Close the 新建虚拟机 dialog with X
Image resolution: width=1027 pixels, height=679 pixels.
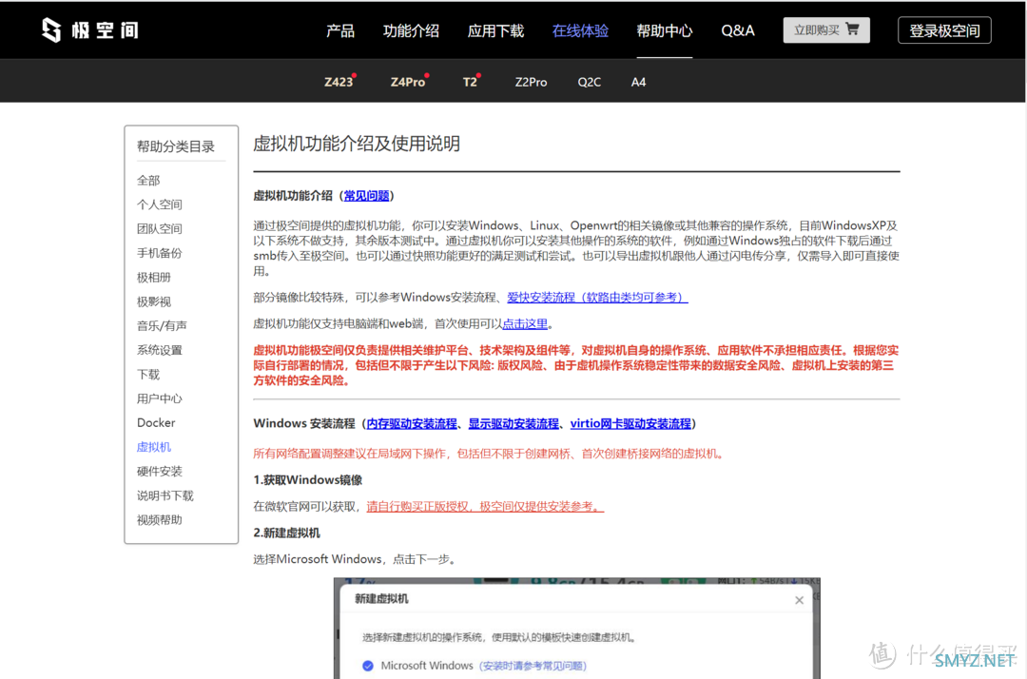(799, 600)
